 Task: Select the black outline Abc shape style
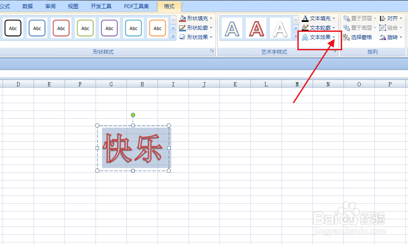(x=13, y=28)
